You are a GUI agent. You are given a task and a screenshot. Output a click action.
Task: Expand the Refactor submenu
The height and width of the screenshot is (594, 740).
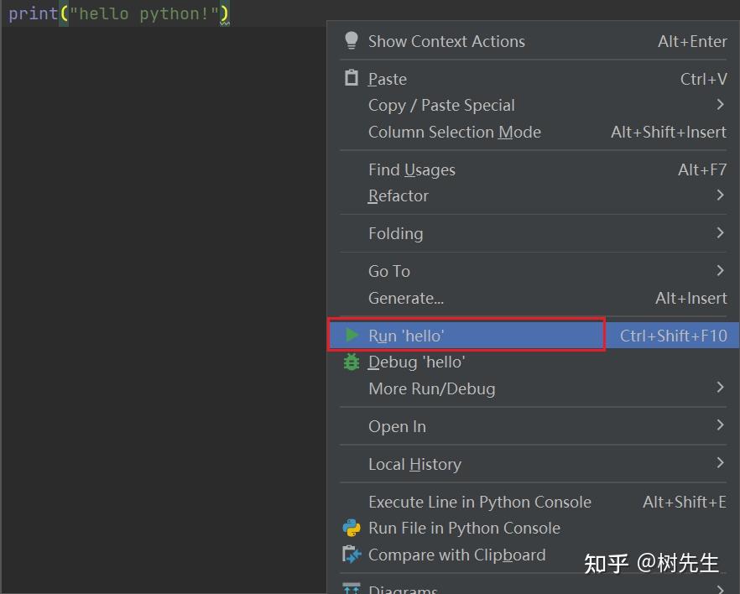(398, 195)
